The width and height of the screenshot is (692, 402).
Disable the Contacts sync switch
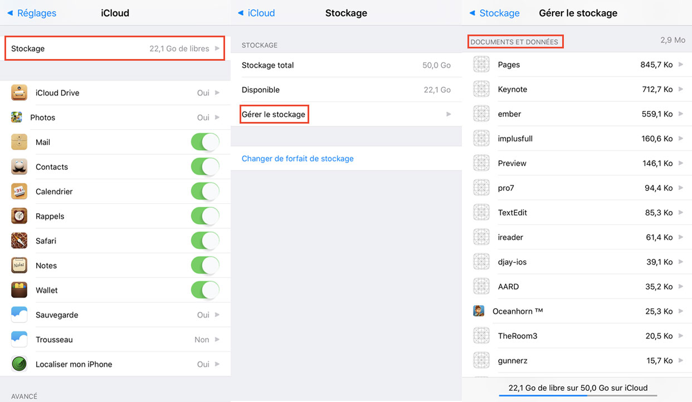click(205, 167)
